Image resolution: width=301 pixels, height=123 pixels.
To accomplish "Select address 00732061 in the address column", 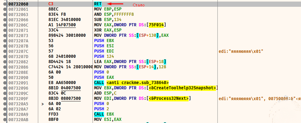I will click(18, 9).
